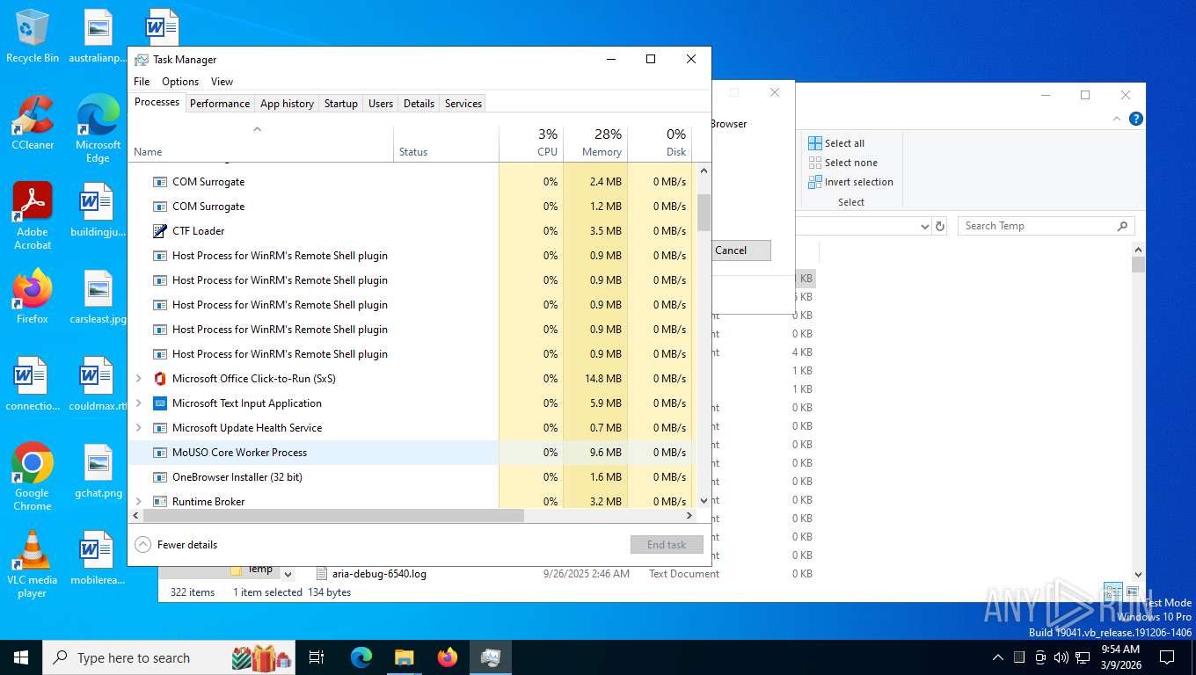
Task: Switch to the Performance tab
Action: tap(220, 104)
